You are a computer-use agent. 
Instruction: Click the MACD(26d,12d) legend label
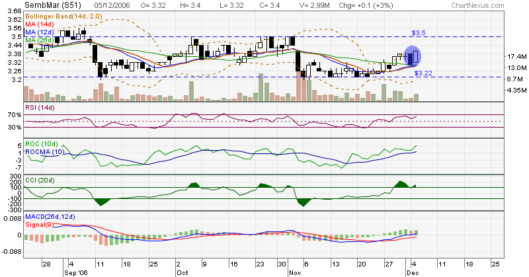[x=50, y=217]
